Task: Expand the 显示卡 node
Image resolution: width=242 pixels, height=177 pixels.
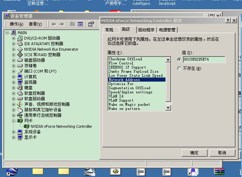Action: tap(13, 137)
